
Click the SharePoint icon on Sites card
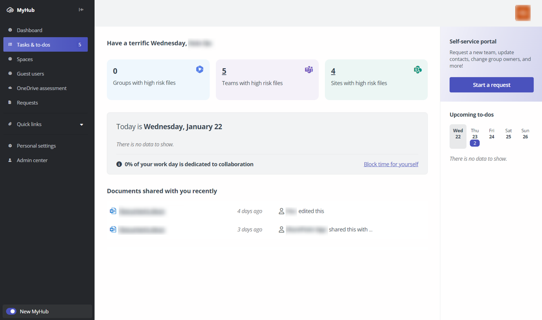418,70
